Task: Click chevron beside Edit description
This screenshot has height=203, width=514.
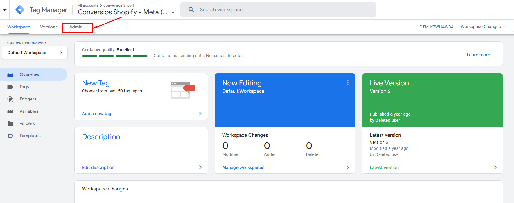Action: 200,167
